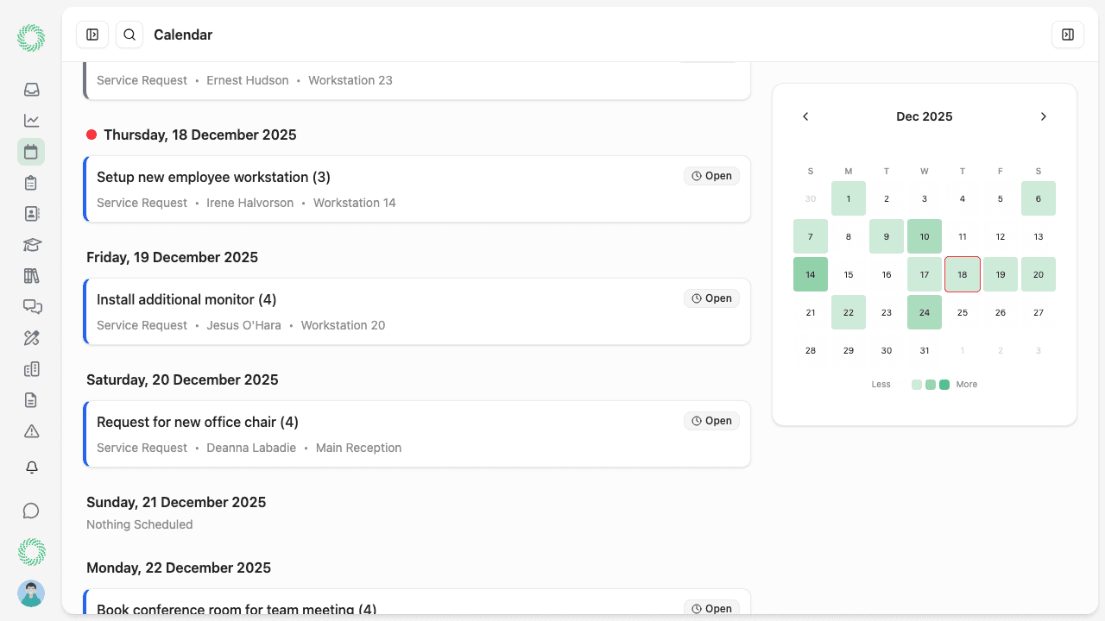Open the Training section with the graduation cap
1105x621 pixels.
(31, 244)
